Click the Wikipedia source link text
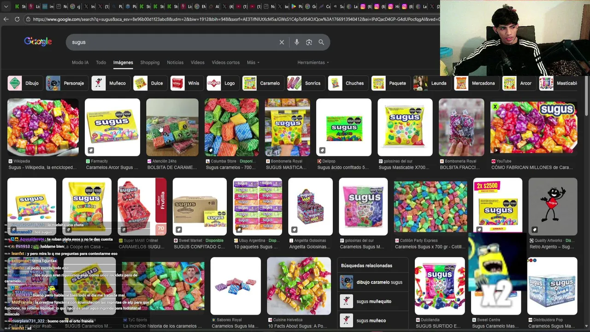 (22, 161)
